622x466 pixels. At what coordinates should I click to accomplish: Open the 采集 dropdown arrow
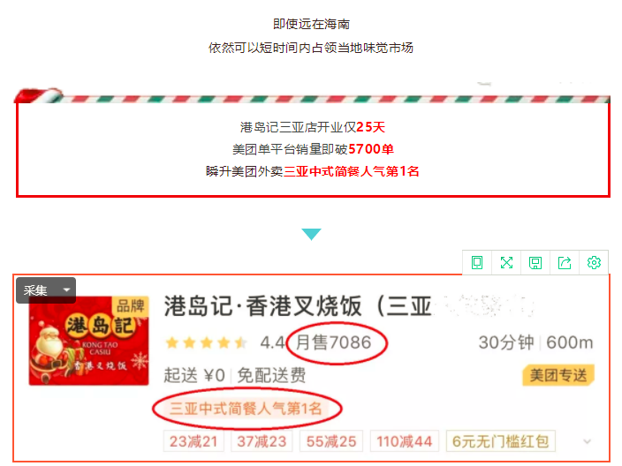pyautogui.click(x=66, y=290)
